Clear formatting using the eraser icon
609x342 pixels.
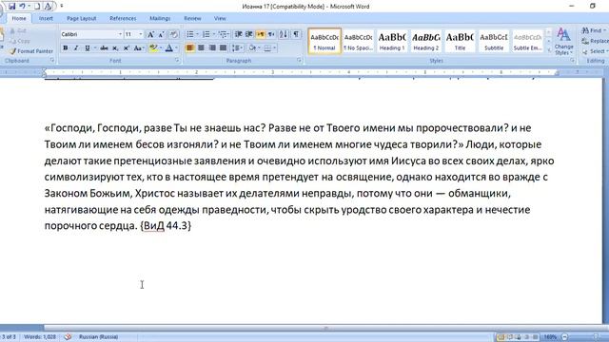coord(173,34)
